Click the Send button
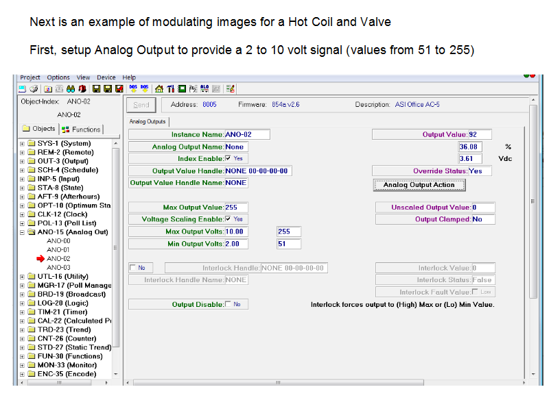 (x=141, y=105)
